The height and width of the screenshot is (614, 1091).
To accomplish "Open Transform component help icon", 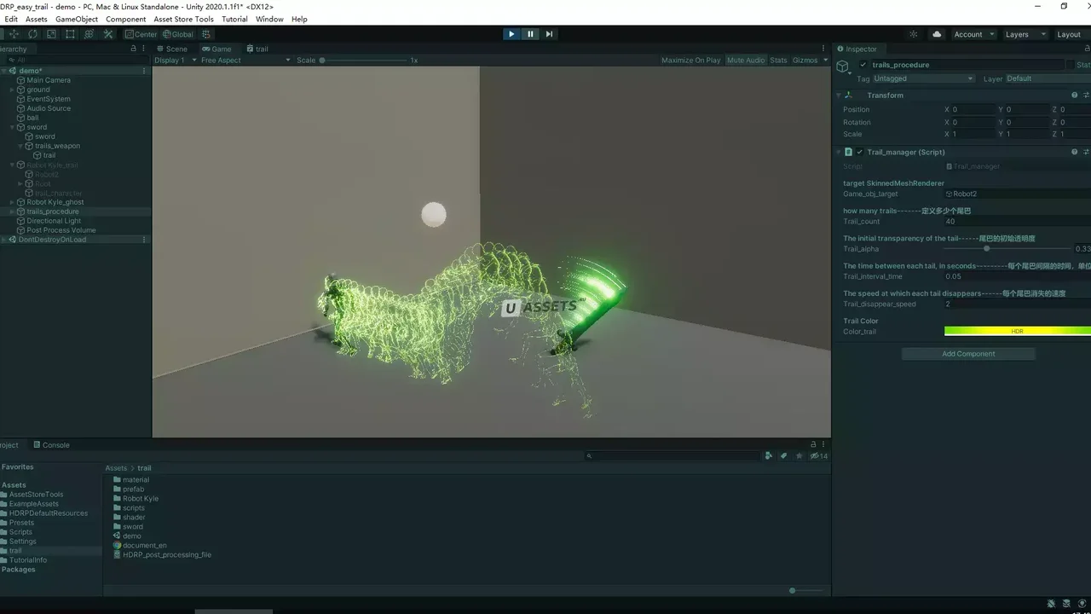I will [1074, 96].
